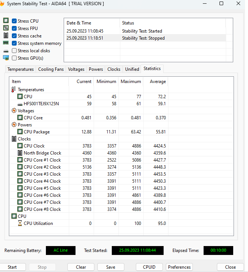
Task: Click the hourglass icon of CPU Utilization
Action: coord(20,223)
